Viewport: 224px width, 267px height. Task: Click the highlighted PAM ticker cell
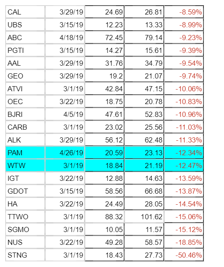coord(25,153)
